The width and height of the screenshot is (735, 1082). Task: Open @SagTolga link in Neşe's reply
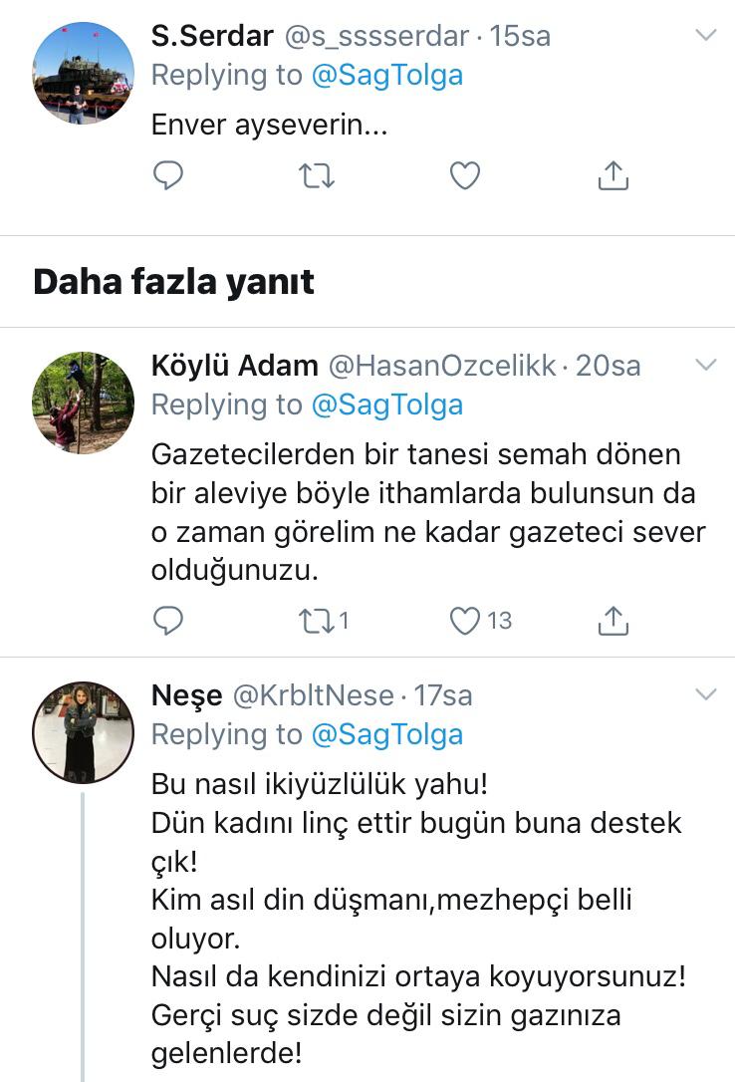point(387,733)
